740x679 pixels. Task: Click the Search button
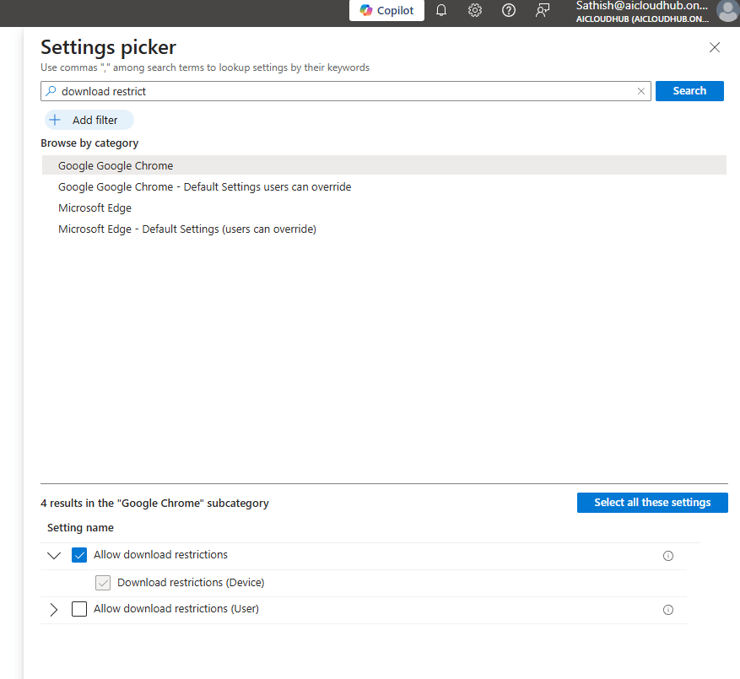[689, 91]
